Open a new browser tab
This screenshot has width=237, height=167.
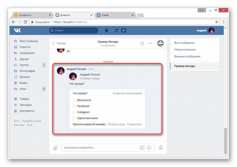pos(140,15)
